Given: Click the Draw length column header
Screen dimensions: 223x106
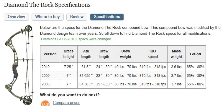Looking at the screenshot, I should point(104,54).
